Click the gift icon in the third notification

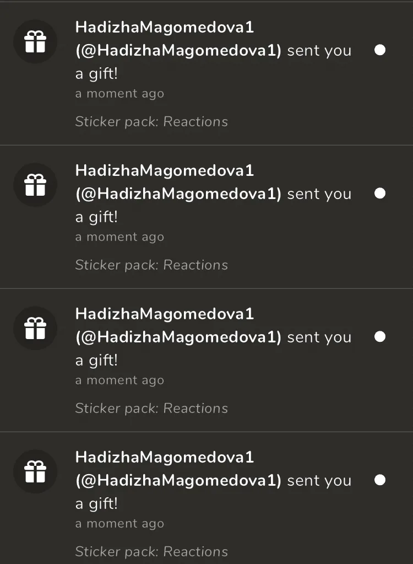coord(35,328)
